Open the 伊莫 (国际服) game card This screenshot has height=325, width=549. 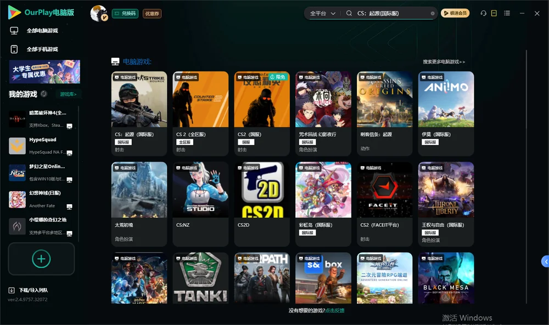[x=446, y=114]
